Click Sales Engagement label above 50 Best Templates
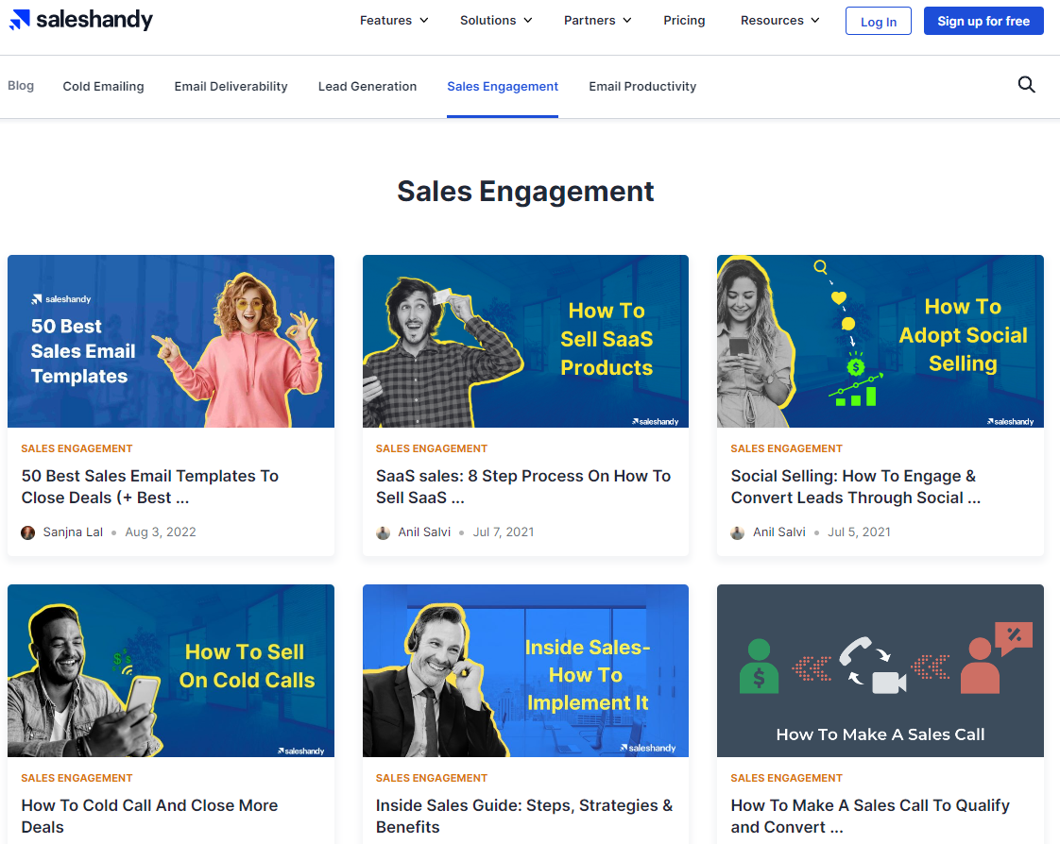Image resolution: width=1060 pixels, height=844 pixels. click(x=77, y=448)
